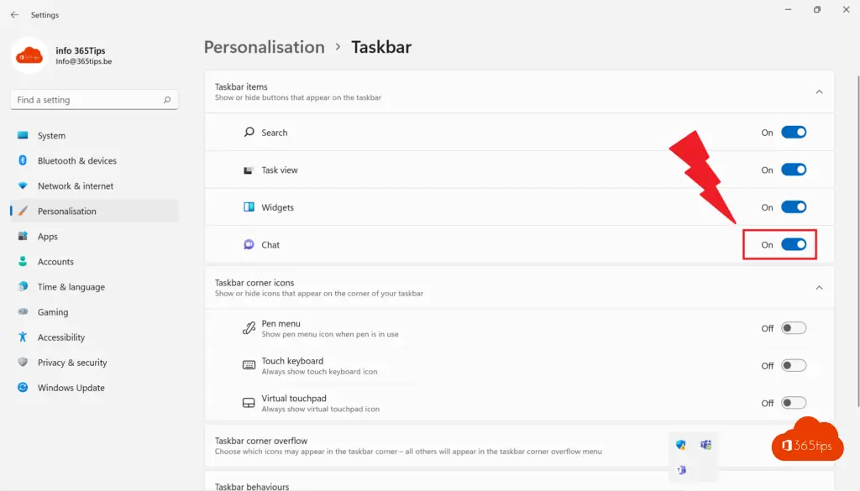Screen dimensions: 860x491
Task: Click the Chat icon in Taskbar items
Action: 249,245
